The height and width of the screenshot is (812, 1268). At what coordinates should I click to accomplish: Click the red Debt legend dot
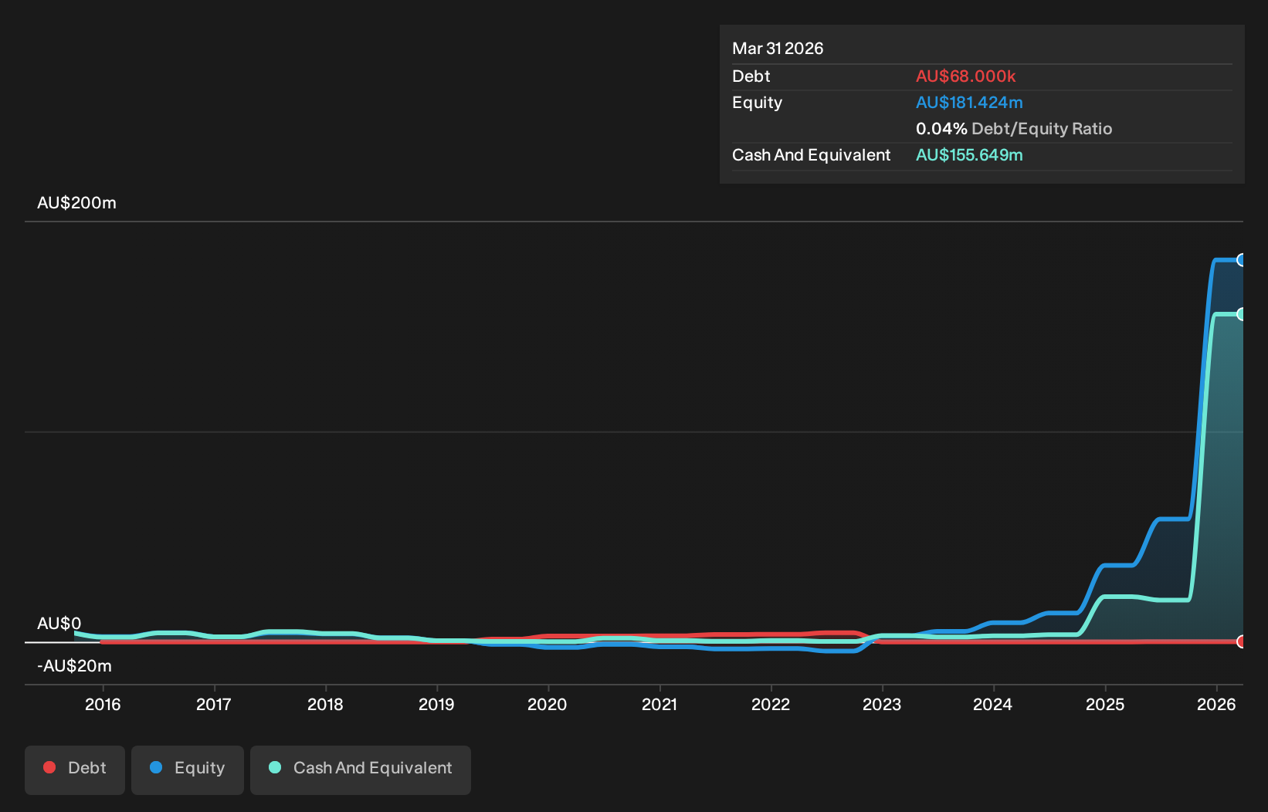[x=49, y=767]
